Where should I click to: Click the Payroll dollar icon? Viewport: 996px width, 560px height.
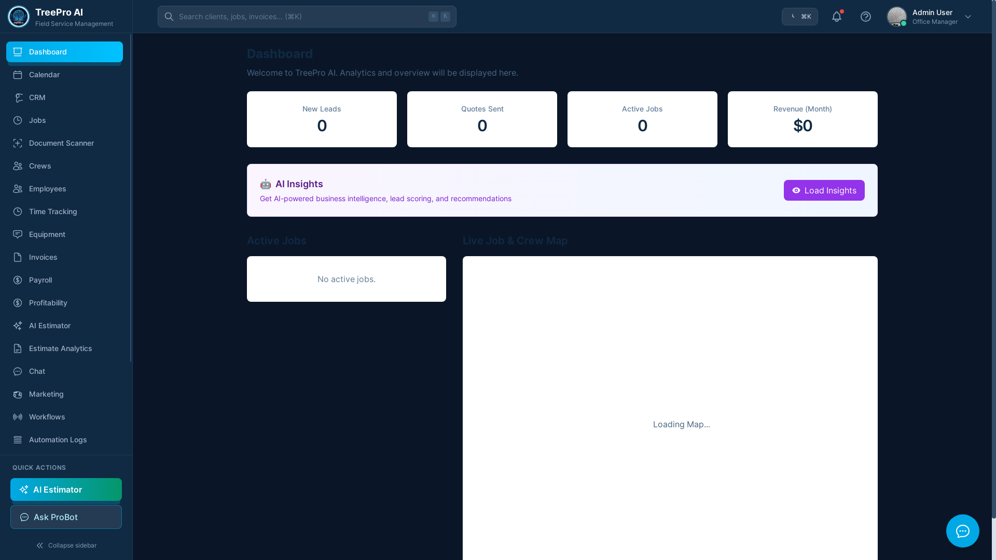click(18, 280)
